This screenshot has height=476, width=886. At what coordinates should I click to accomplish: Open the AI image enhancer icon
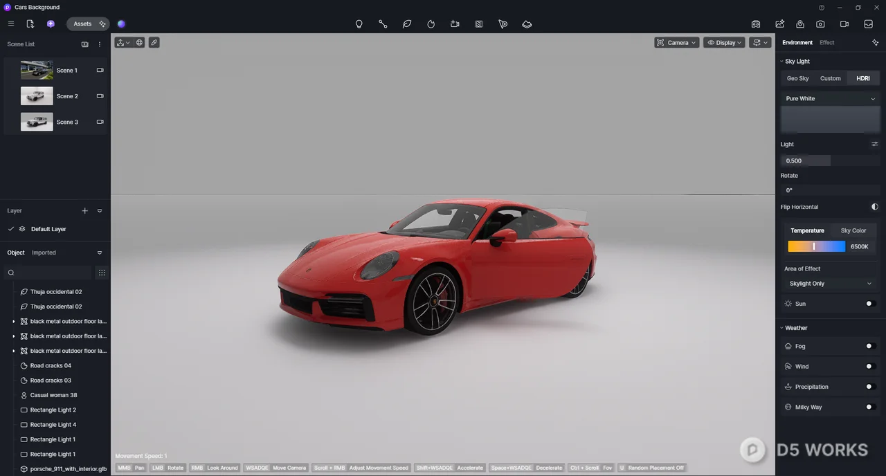[779, 24]
